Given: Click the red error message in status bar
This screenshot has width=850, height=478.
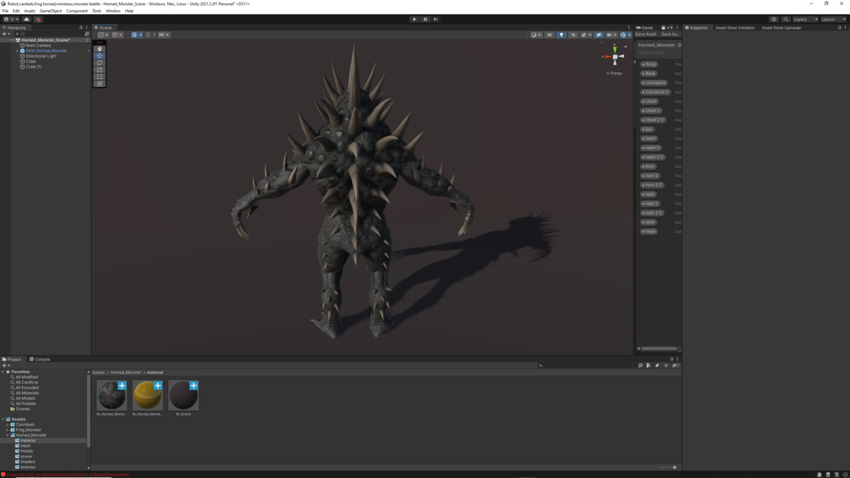Looking at the screenshot, I should (x=67, y=474).
